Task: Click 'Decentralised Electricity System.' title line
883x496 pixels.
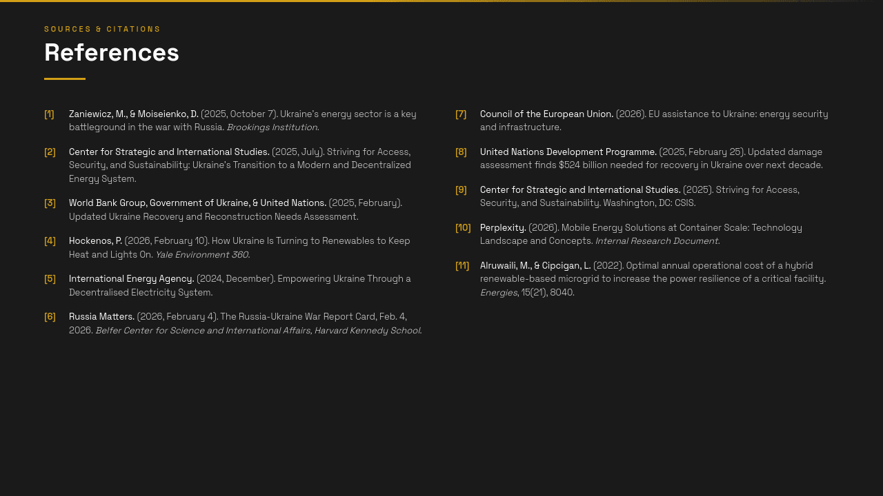Action: [x=141, y=293]
